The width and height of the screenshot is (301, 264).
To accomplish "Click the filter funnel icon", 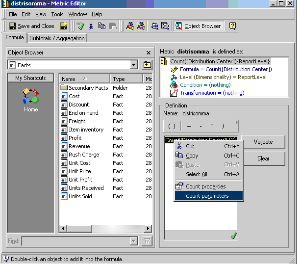I will 147,241.
